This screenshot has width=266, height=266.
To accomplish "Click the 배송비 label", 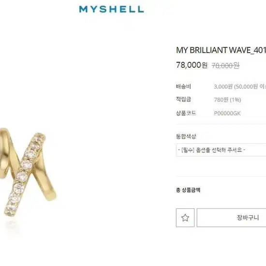I will 183,87.
